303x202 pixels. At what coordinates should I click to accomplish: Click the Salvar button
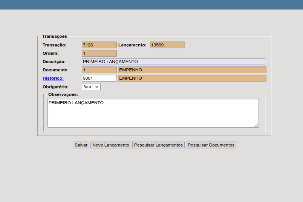[x=81, y=145]
